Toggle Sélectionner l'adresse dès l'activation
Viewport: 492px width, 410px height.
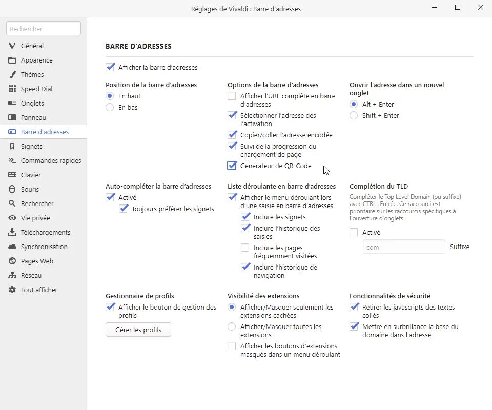click(x=232, y=115)
